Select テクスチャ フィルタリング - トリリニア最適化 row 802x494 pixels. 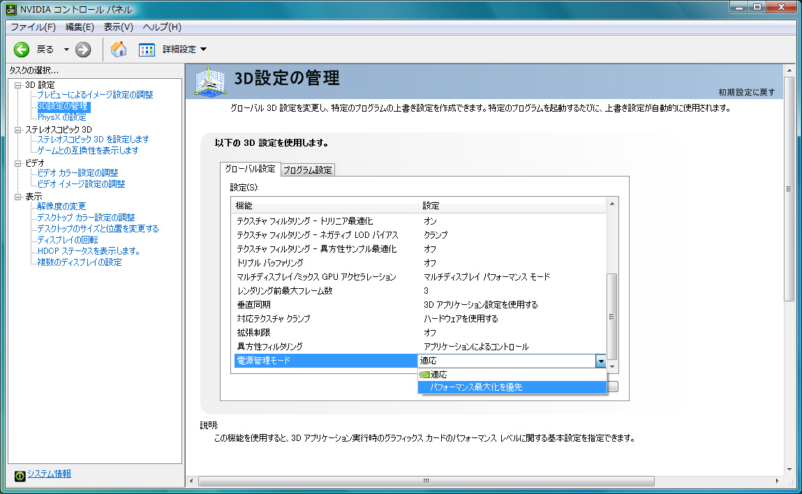click(x=419, y=221)
